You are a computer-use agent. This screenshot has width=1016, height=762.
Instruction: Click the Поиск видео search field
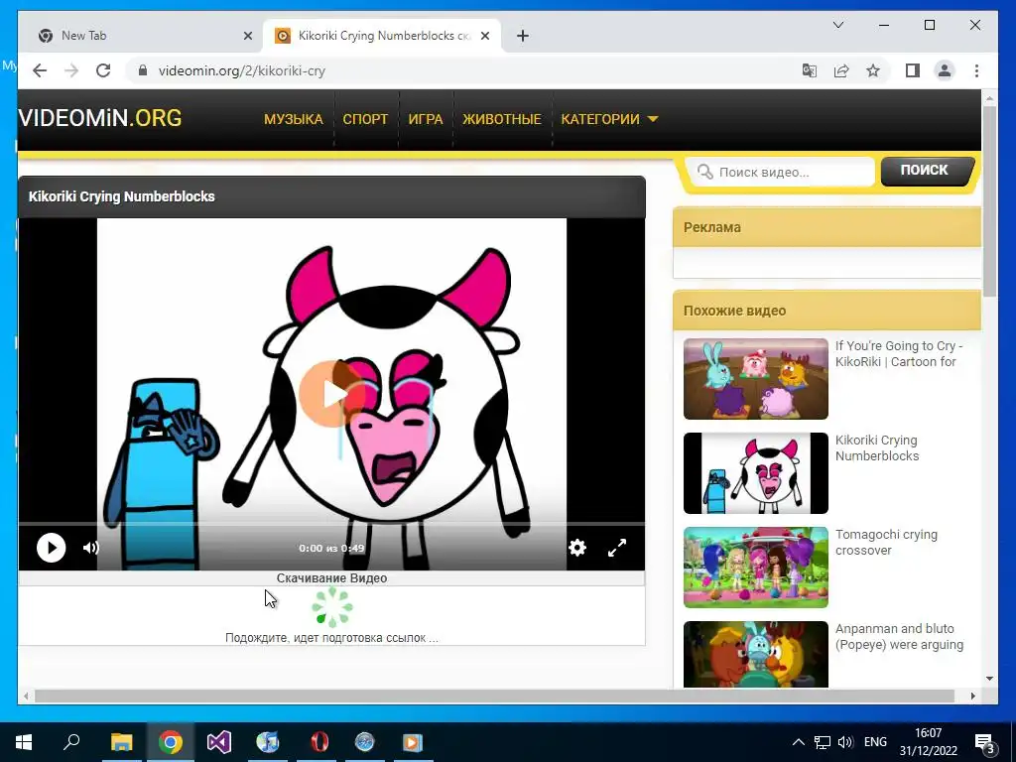(781, 172)
